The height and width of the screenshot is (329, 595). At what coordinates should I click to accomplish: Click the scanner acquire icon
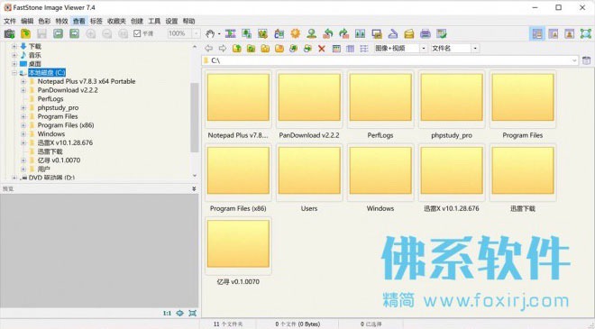point(393,33)
